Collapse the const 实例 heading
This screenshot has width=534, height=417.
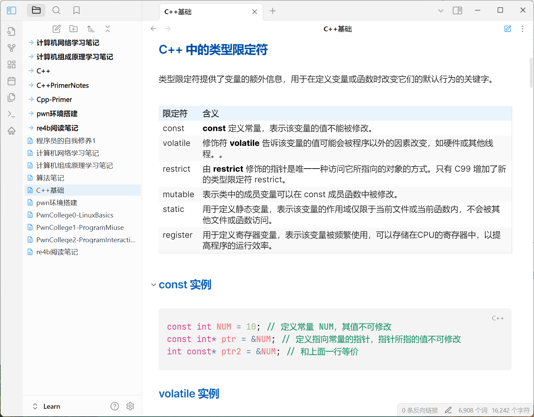(153, 285)
